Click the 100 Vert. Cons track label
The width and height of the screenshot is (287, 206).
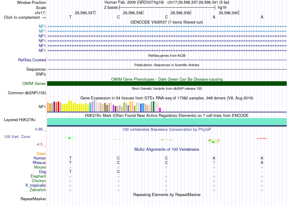click(17, 137)
